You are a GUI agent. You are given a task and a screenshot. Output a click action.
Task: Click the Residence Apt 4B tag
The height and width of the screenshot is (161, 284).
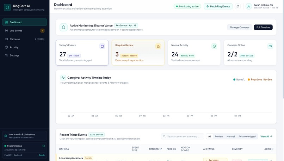[126, 25]
